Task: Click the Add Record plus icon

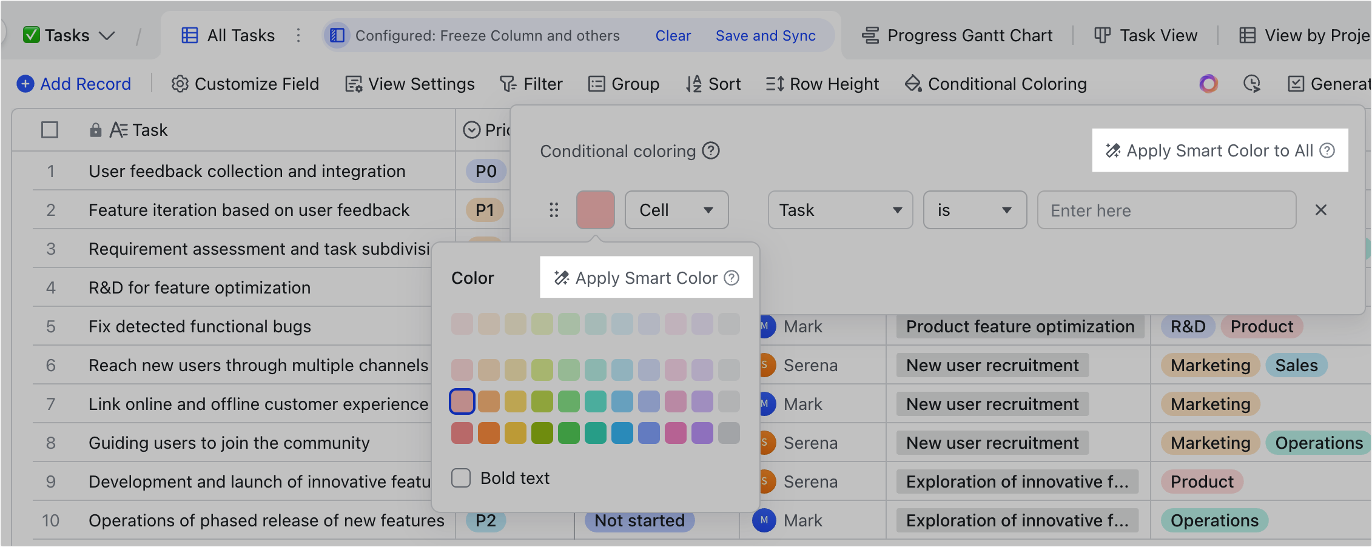Action: [x=26, y=84]
